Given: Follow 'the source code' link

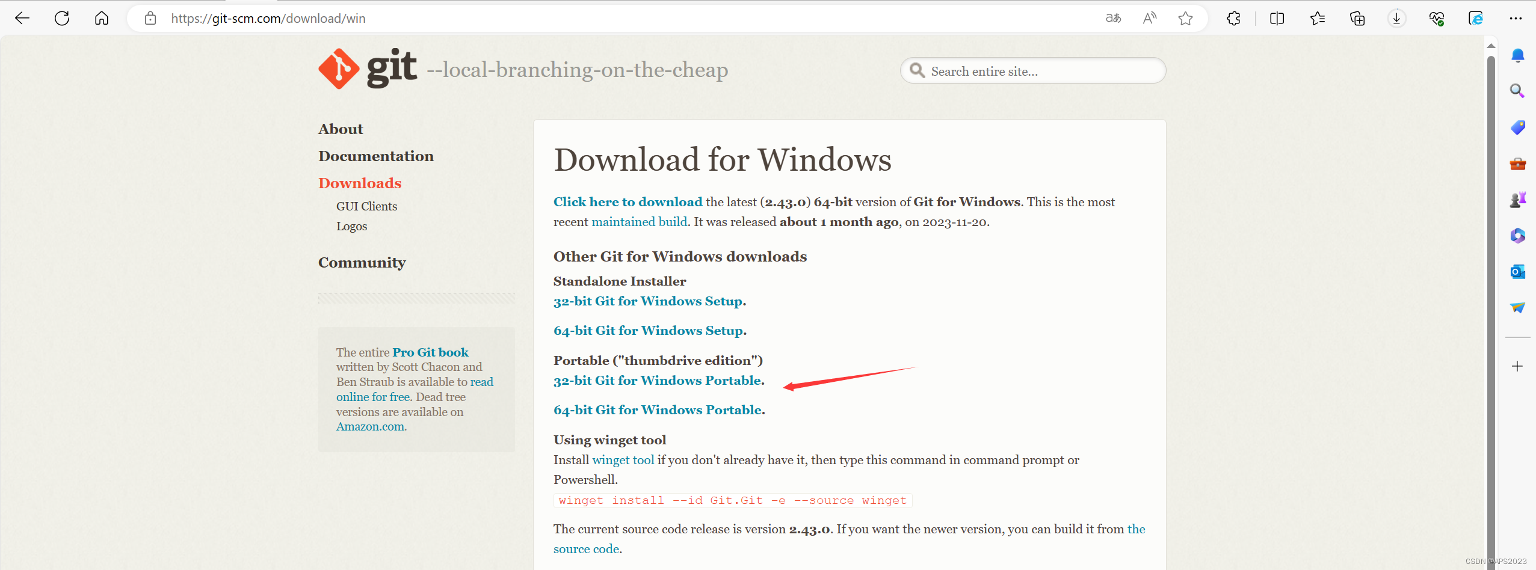Looking at the screenshot, I should pos(849,539).
